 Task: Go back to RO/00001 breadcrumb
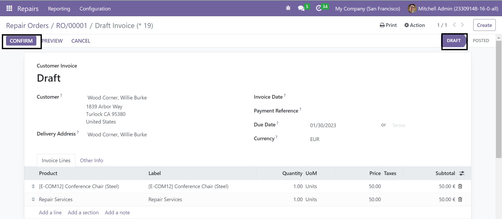[72, 26]
